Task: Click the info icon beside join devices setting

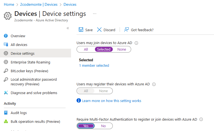Action: tap(136, 43)
